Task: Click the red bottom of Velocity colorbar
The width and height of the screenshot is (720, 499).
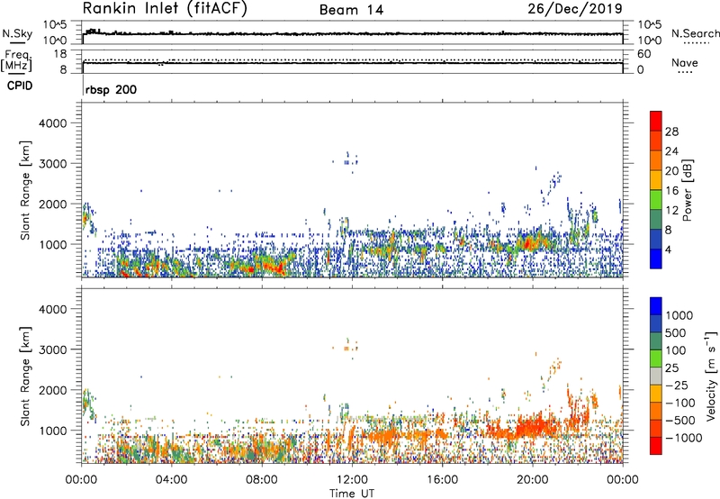Action: click(x=656, y=446)
